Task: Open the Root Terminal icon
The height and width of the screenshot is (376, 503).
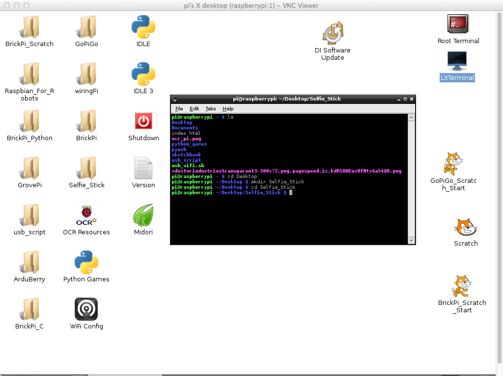Action: [458, 24]
